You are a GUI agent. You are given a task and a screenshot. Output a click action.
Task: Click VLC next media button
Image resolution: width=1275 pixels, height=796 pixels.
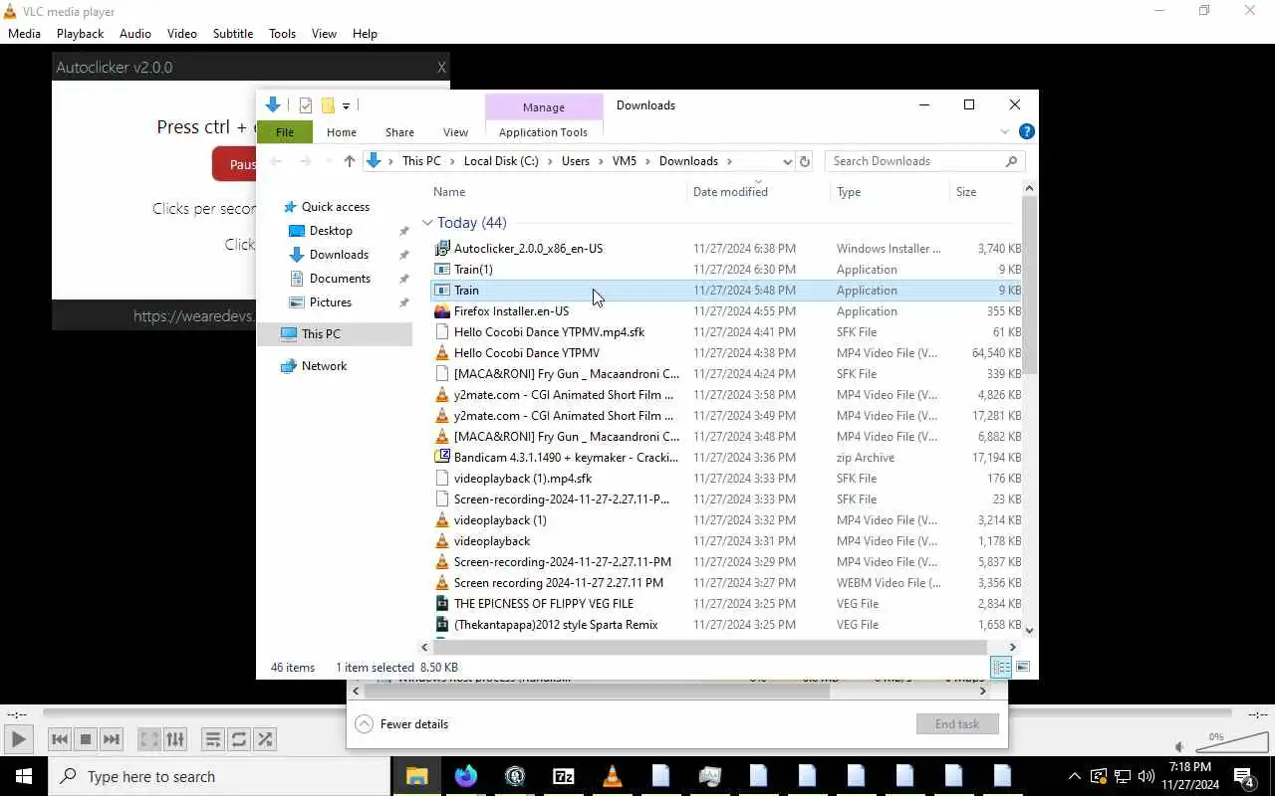coord(112,739)
